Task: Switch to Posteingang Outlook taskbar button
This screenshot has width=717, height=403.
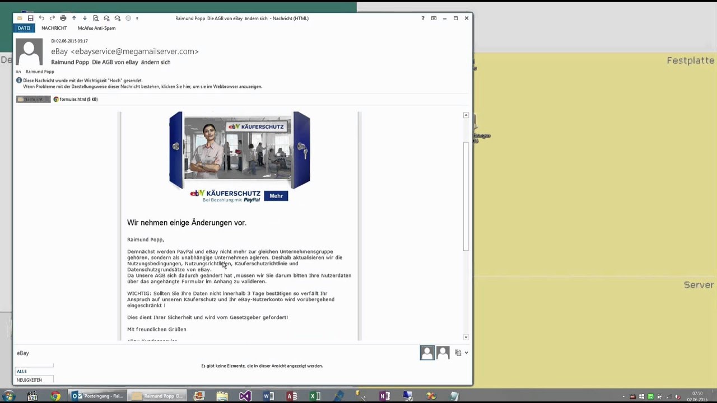Action: pyautogui.click(x=97, y=396)
